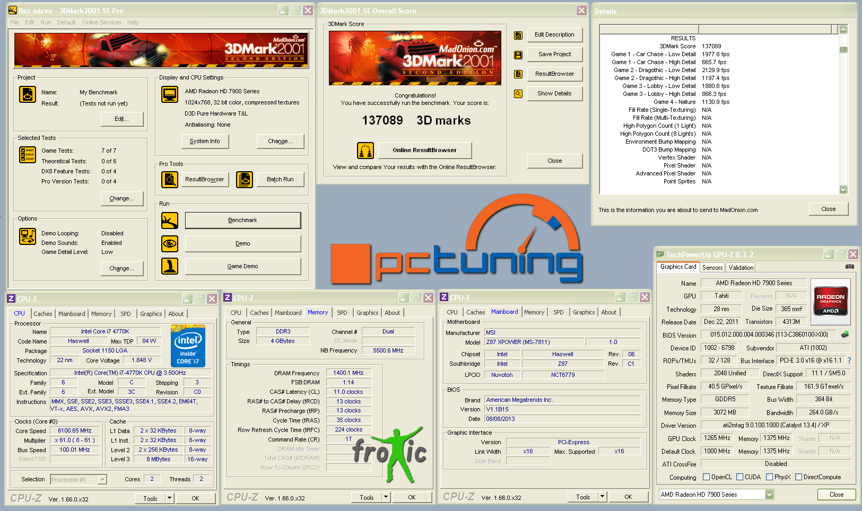Click the Demo eye icon
The height and width of the screenshot is (511, 862).
coord(170,244)
